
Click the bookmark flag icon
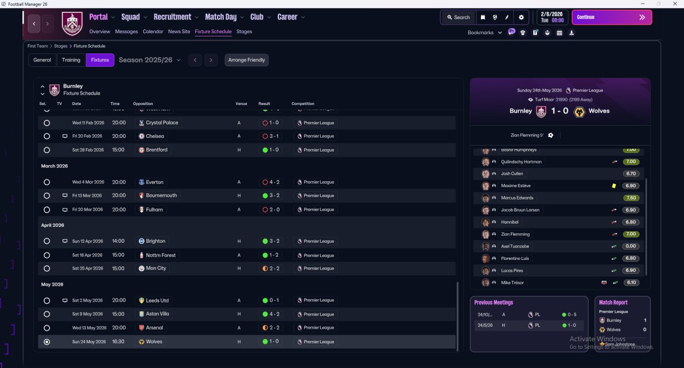point(483,17)
